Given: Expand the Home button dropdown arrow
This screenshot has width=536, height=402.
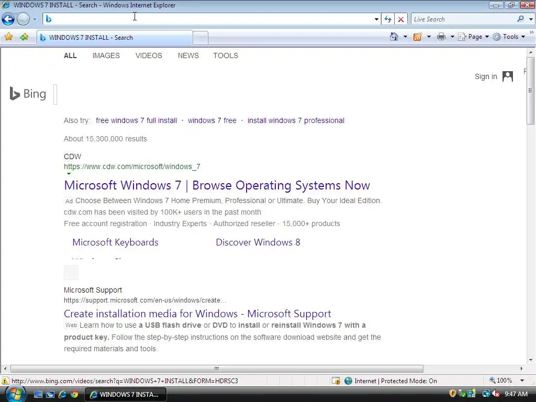Looking at the screenshot, I should 406,37.
